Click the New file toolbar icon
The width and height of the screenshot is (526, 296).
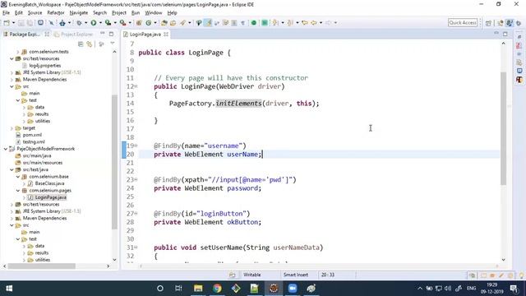(7, 23)
